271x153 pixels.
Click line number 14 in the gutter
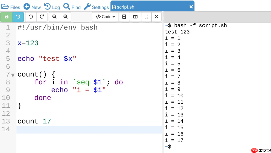(6, 129)
